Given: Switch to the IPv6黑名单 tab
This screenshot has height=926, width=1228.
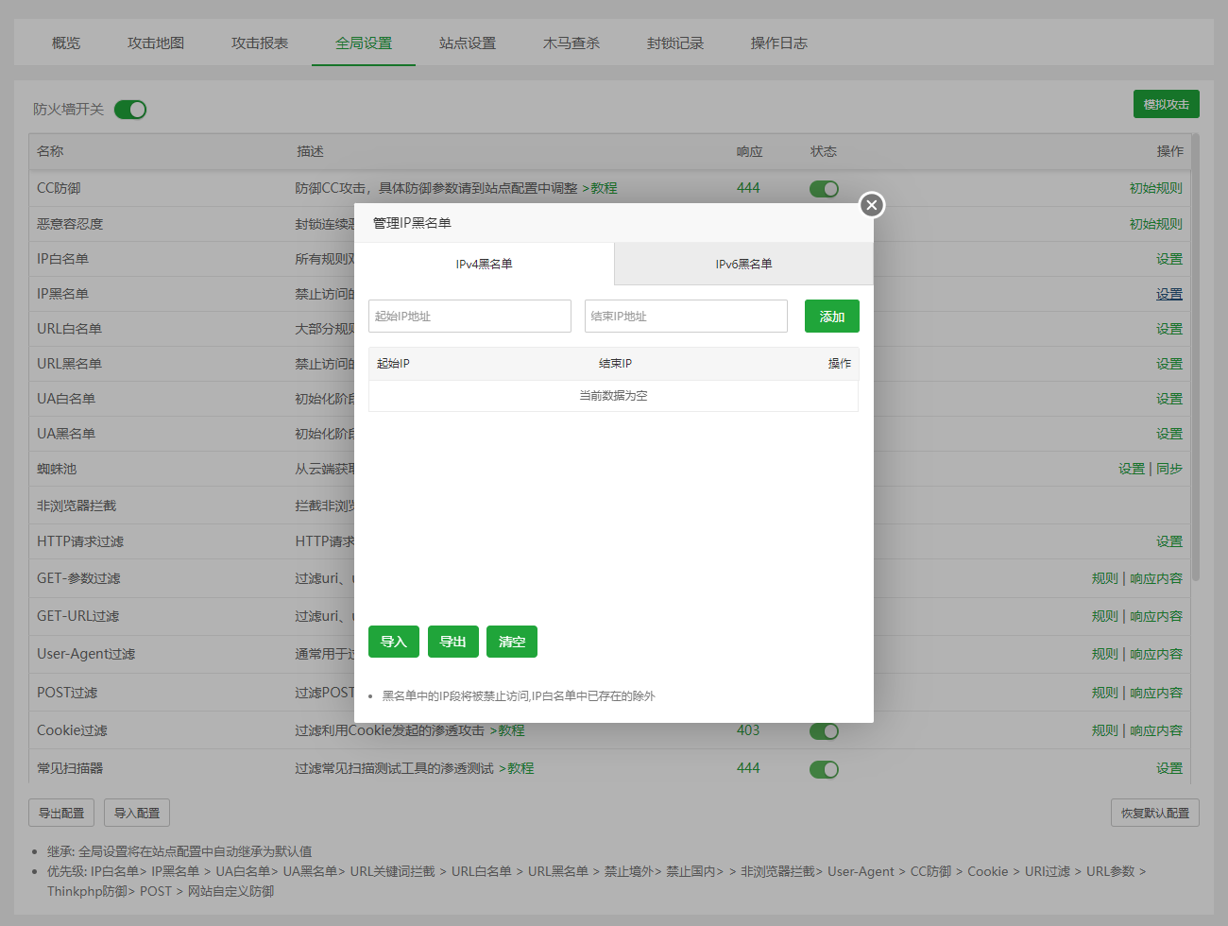Looking at the screenshot, I should [743, 265].
